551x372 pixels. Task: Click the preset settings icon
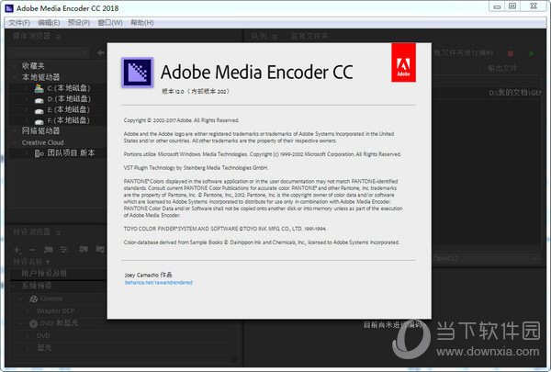pos(63,250)
